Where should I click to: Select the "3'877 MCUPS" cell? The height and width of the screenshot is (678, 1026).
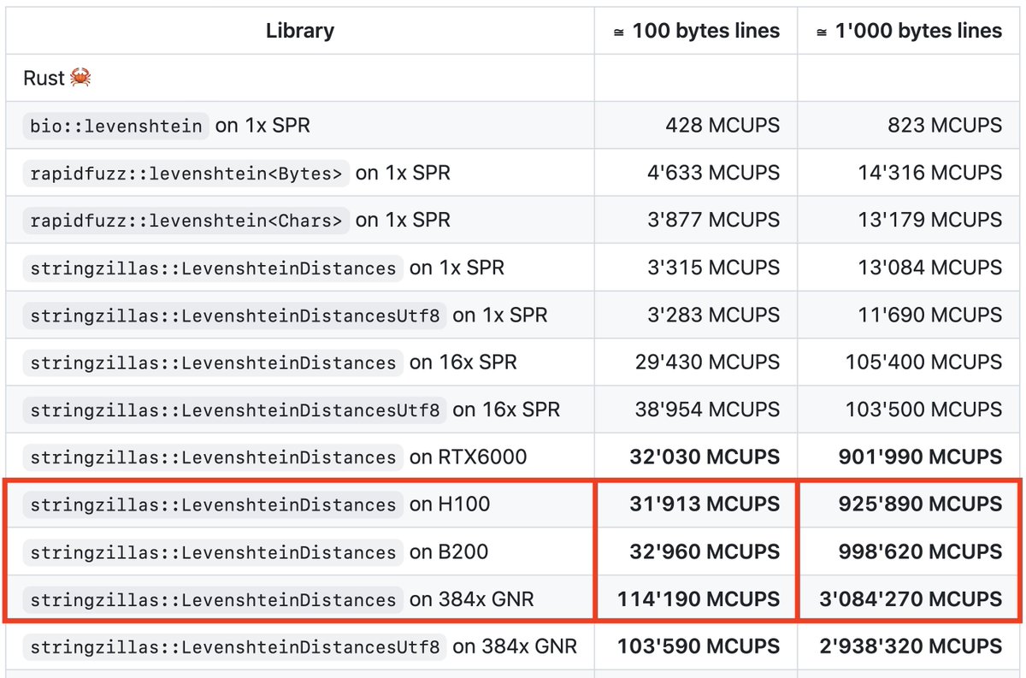point(697,221)
